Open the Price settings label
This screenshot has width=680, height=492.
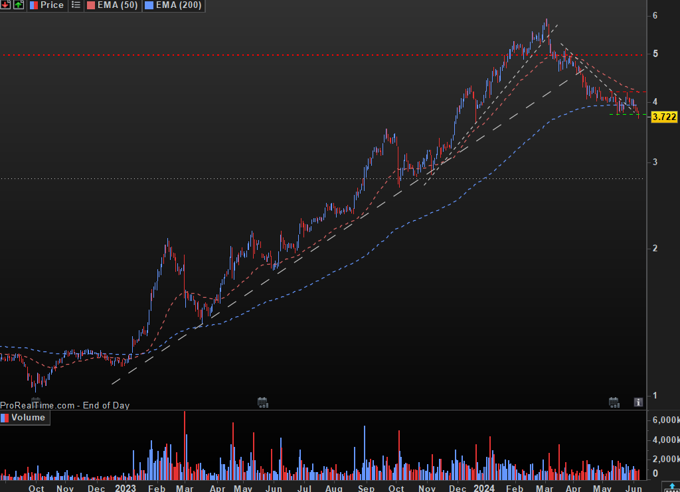point(47,5)
